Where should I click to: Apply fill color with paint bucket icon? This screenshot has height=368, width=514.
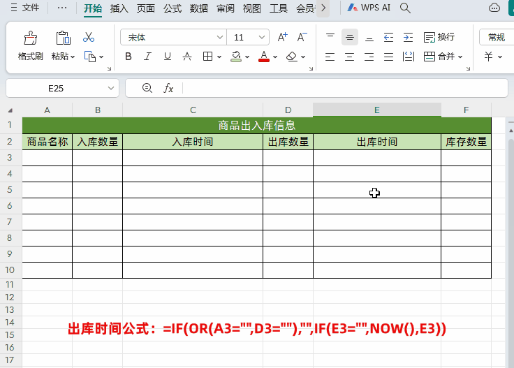pyautogui.click(x=236, y=57)
